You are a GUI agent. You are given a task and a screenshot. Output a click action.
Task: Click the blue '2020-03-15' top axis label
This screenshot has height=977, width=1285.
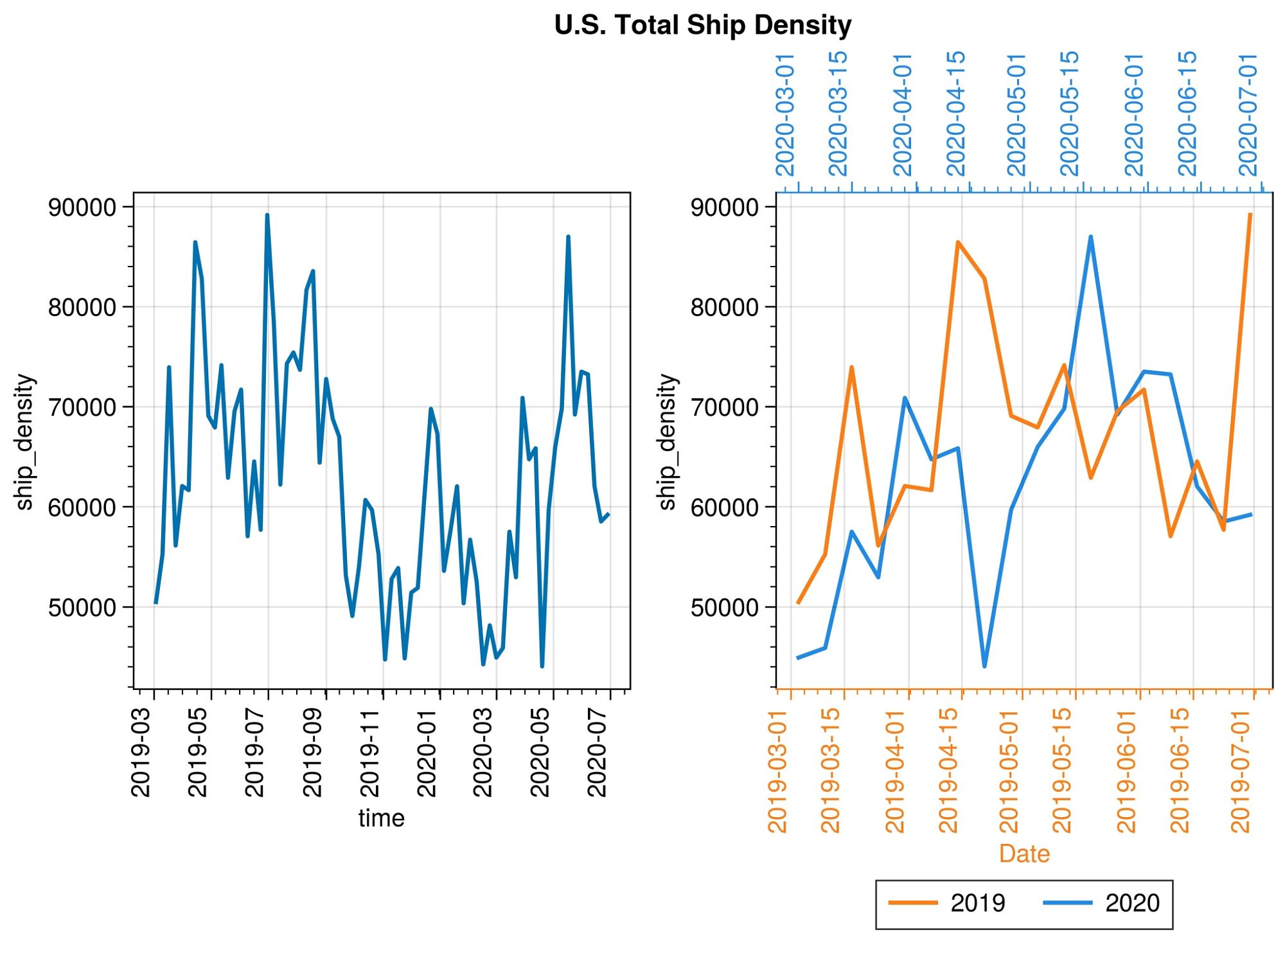tap(838, 114)
